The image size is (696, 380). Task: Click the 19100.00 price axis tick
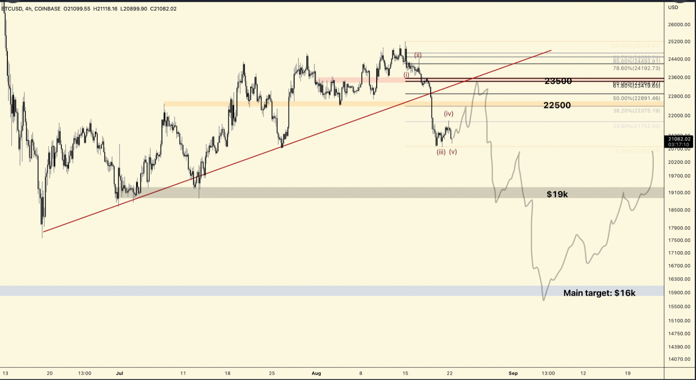click(679, 193)
